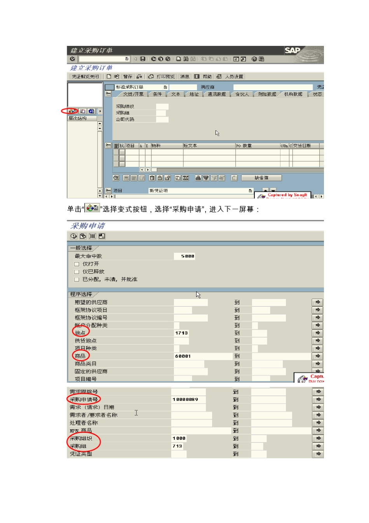Click the print icon in the SAP standard toolbar
Viewport: 369px width, 523px height.
tap(178, 59)
